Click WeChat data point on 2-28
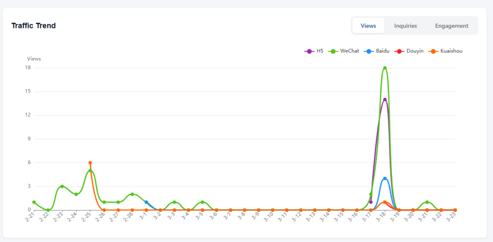 (132, 194)
